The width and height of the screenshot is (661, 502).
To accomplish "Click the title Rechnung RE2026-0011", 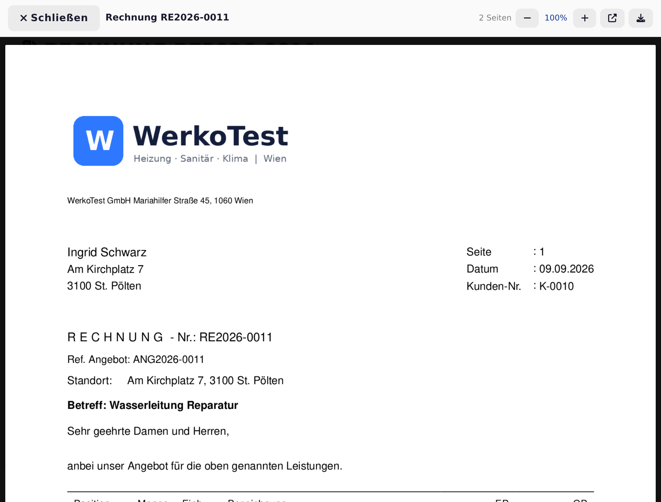I will [x=167, y=17].
